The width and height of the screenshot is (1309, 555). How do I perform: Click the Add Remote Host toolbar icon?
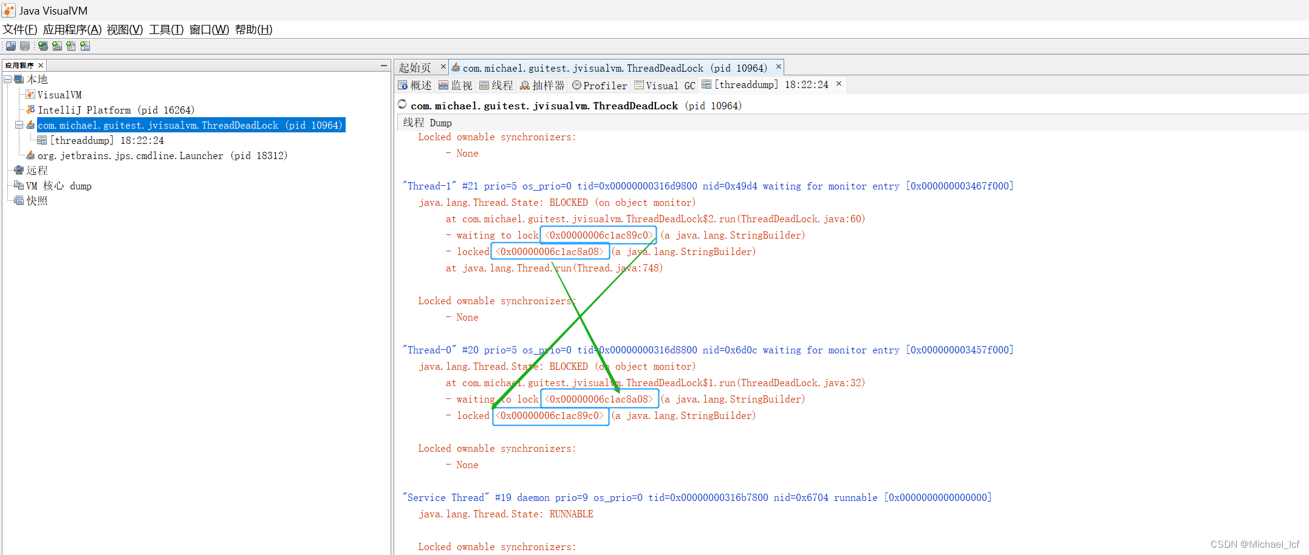point(43,46)
